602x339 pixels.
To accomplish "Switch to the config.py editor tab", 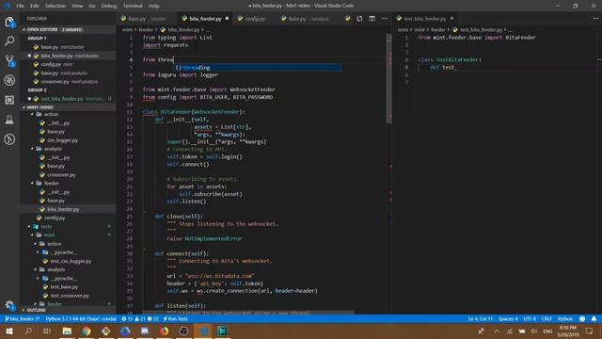I will (254, 19).
